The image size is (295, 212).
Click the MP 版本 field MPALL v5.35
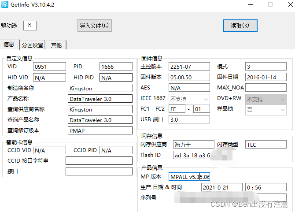pos(189,177)
